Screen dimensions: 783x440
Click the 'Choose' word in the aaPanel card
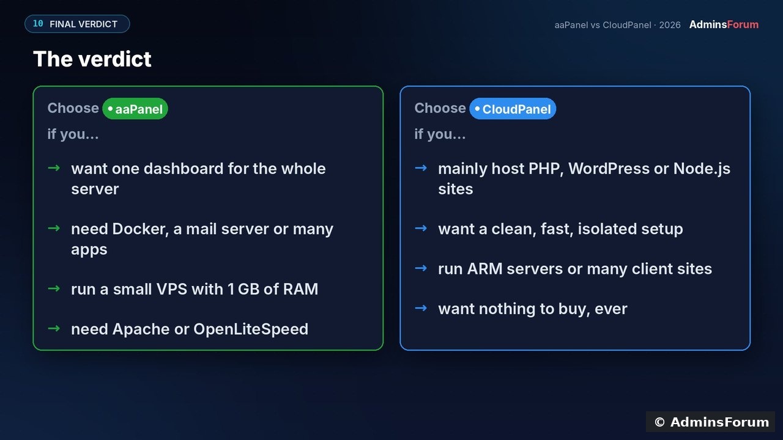73,108
